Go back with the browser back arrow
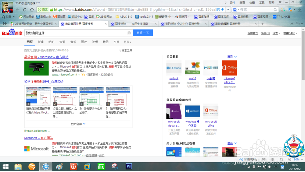 pyautogui.click(x=18, y=9)
